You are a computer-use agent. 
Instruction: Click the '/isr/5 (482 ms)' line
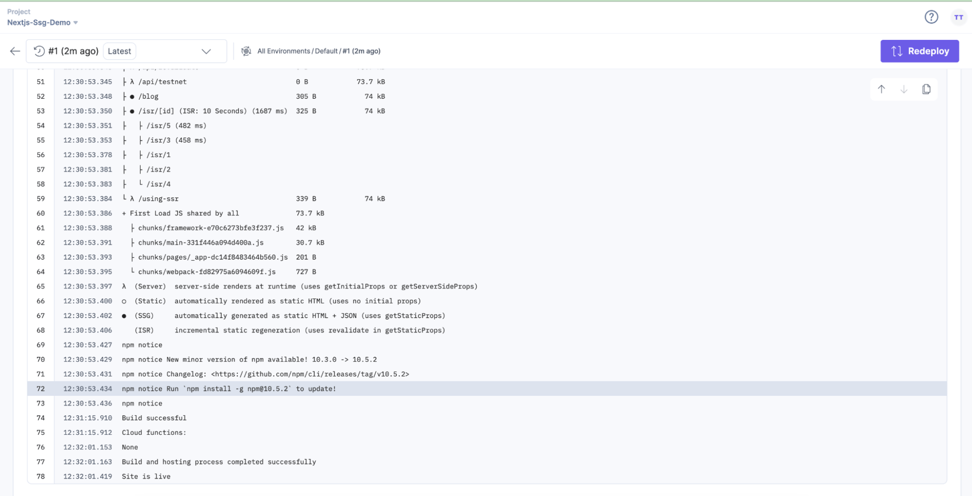(487, 125)
